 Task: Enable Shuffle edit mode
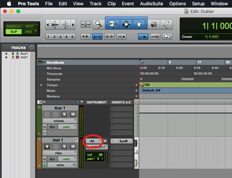pyautogui.click(x=14, y=26)
